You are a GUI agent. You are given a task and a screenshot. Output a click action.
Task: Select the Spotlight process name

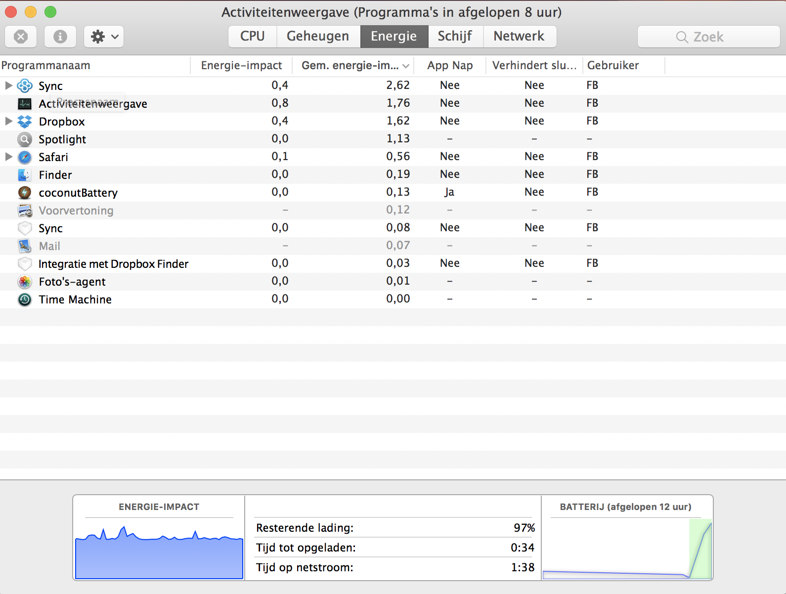pos(62,139)
